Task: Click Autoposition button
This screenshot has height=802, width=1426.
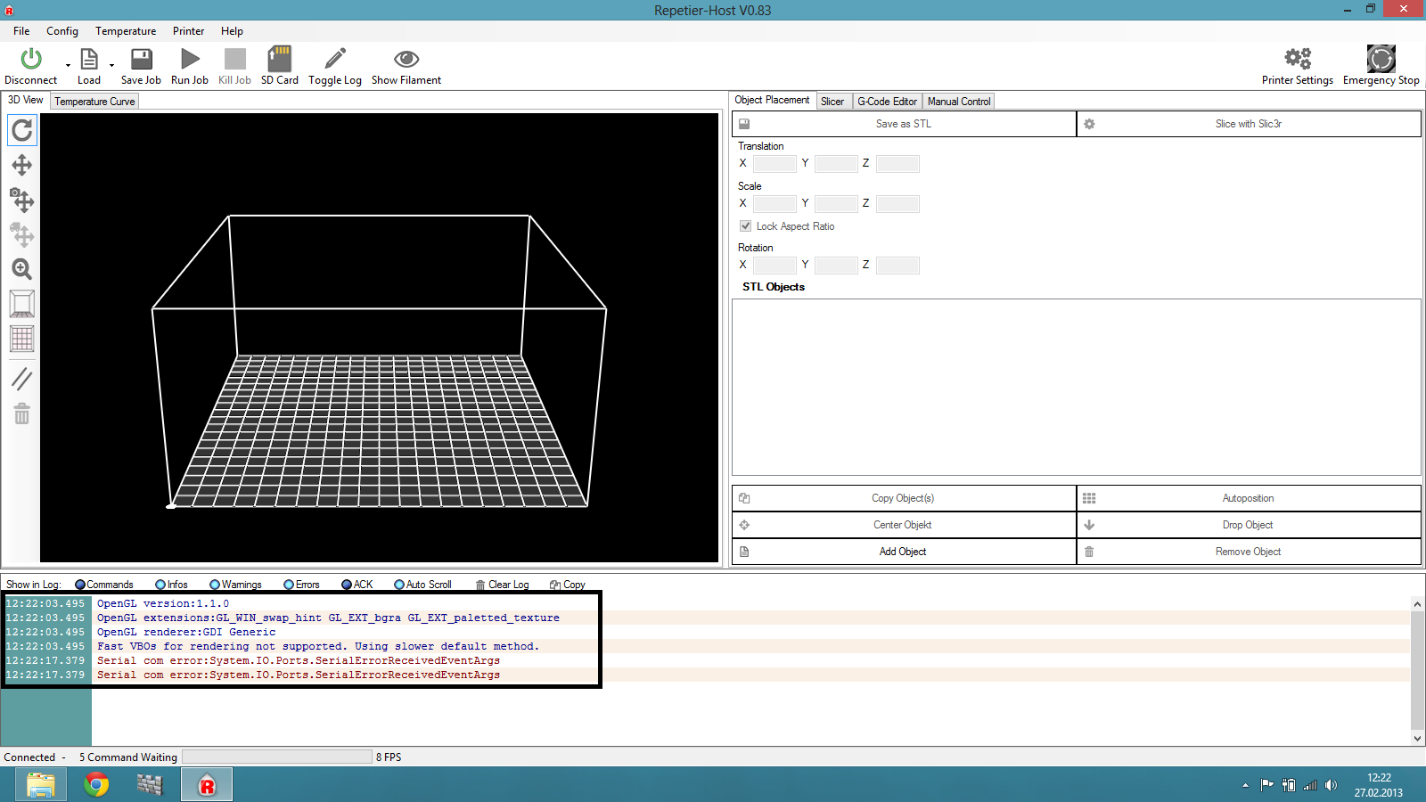Action: click(x=1249, y=498)
